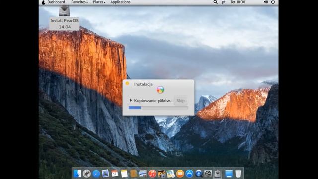Viewport: 318px width, 179px height.
Task: Open the Favorites dropdown menu
Action: pos(79,2)
